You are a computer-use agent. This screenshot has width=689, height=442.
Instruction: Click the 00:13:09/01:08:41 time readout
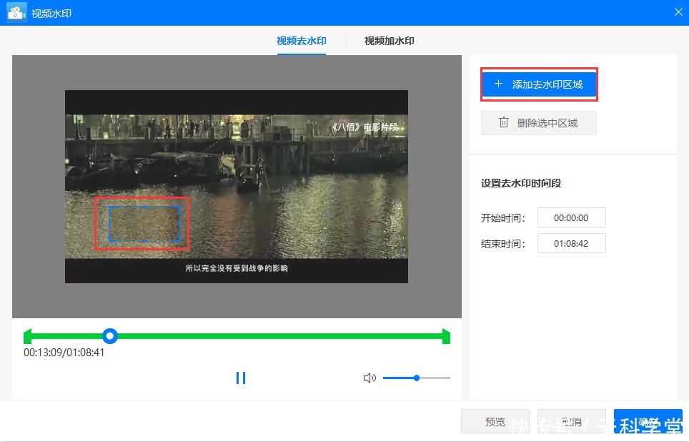pos(64,353)
